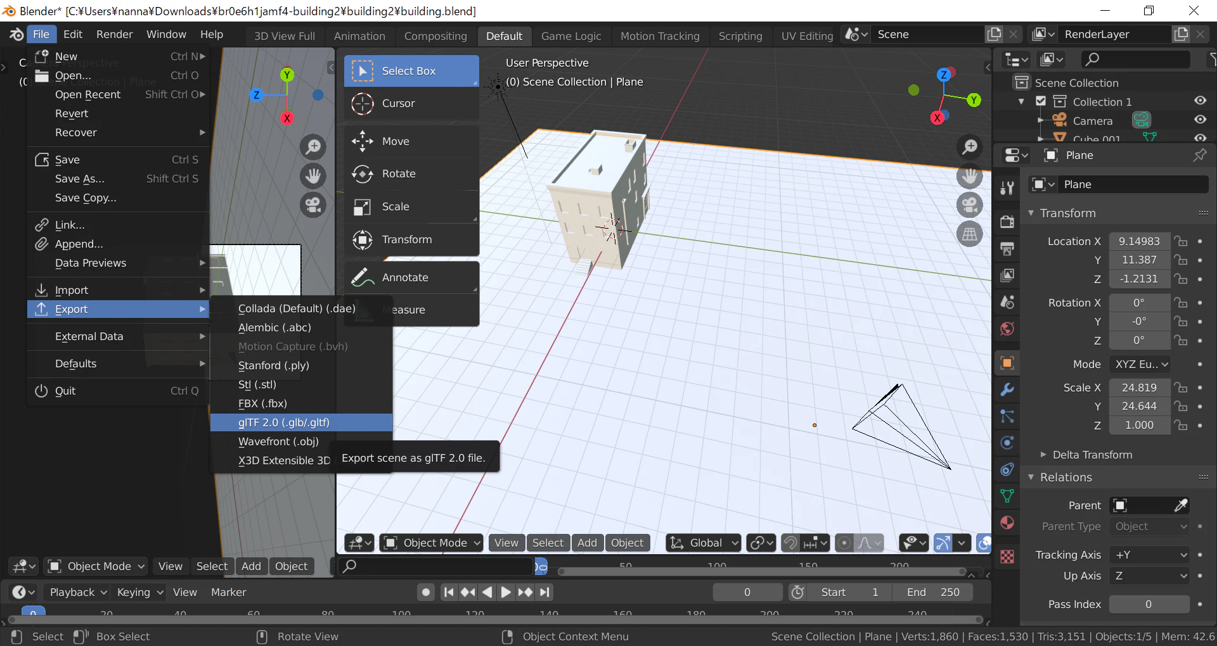1217x646 pixels.
Task: Click the Location X value slider
Action: coord(1139,241)
